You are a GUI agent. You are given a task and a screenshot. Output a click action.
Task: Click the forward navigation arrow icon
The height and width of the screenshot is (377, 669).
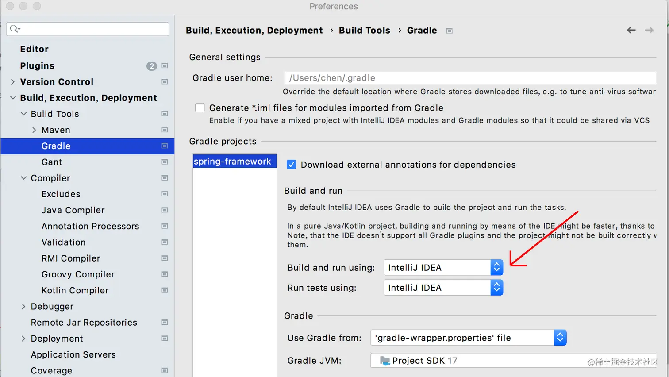click(x=649, y=30)
